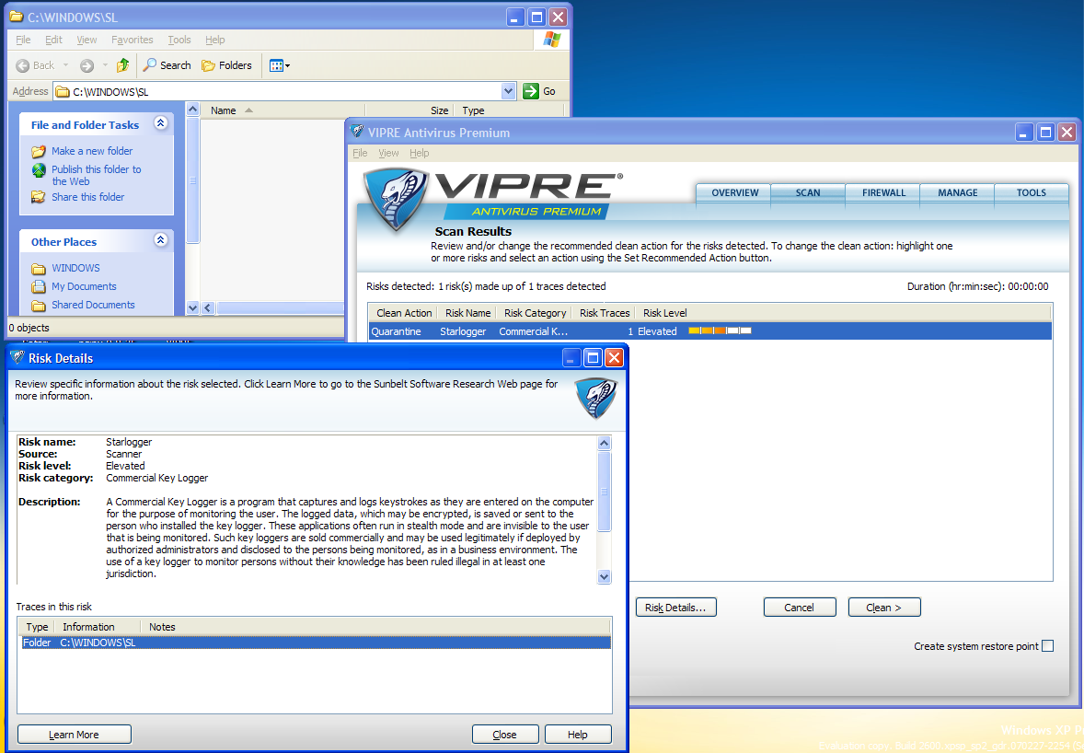Open the File menu in Explorer
Viewport: 1084px width, 753px height.
[23, 40]
